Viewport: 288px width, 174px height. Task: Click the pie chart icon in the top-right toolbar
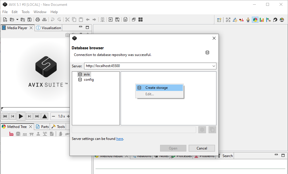[x=255, y=20]
